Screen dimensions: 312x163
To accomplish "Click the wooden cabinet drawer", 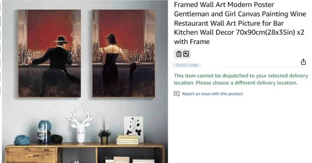I will coord(31,155).
